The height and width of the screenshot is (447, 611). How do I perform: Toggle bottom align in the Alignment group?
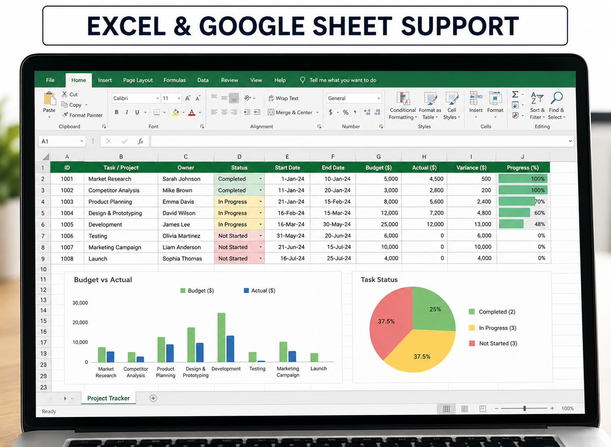[x=234, y=98]
